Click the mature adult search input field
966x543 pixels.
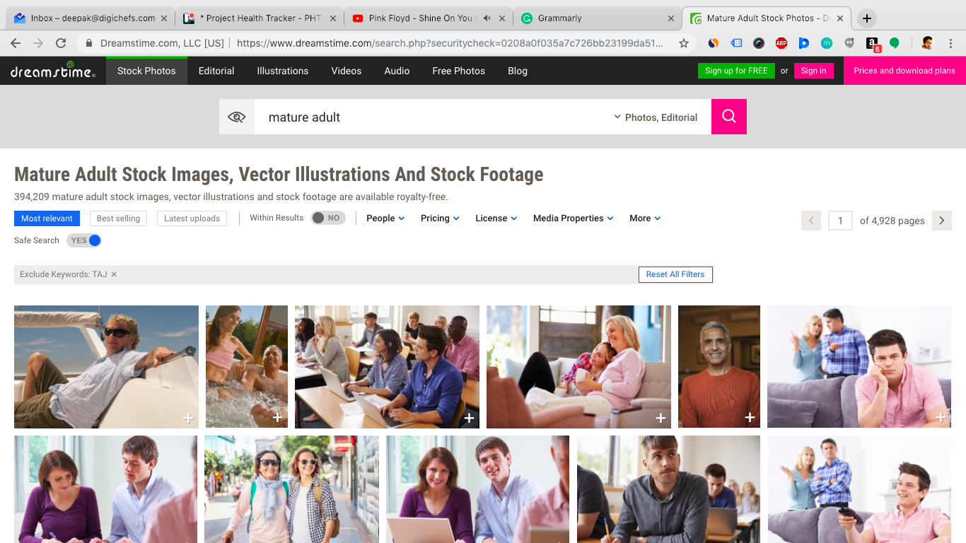tap(431, 117)
